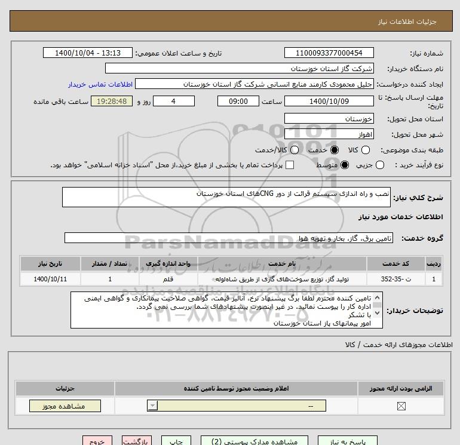Viewport: 460px width, 445px height.
Task: Open license status dropdown arrow
Action: click(x=152, y=406)
